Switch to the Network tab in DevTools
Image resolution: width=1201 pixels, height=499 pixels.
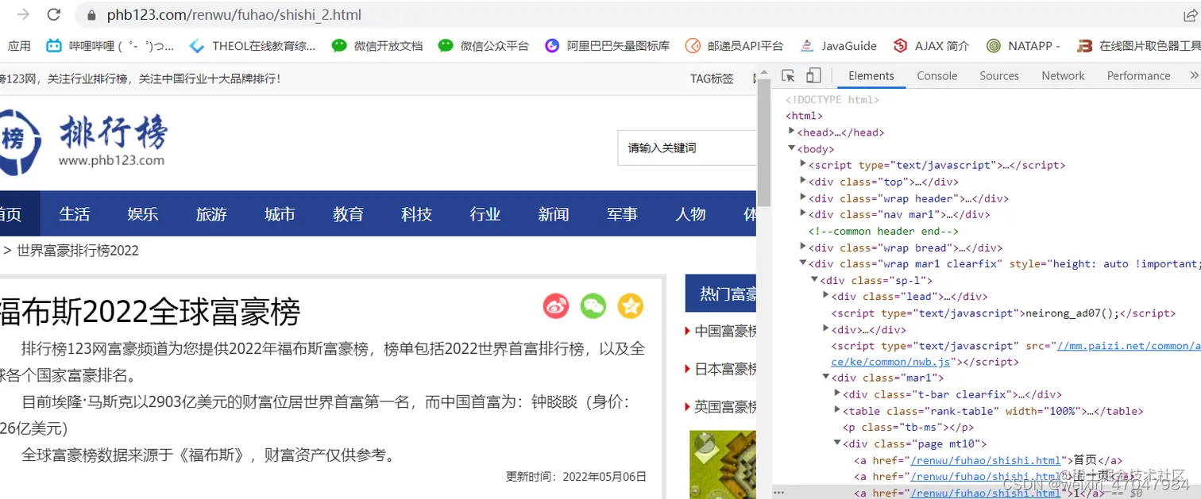pos(1063,75)
